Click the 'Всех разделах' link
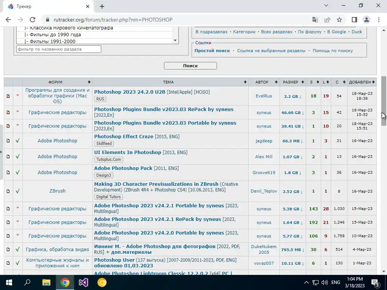The width and height of the screenshot is (387, 290). point(277,32)
